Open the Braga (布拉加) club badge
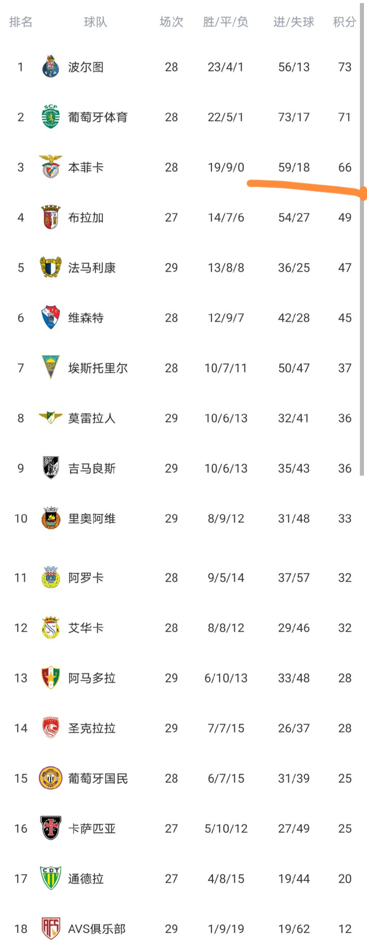The height and width of the screenshot is (945, 367). coord(50,217)
